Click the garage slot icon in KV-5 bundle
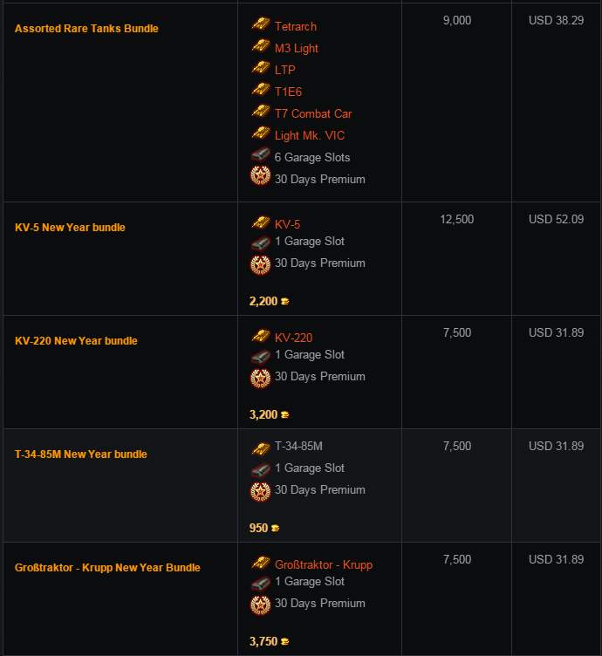 (x=261, y=243)
